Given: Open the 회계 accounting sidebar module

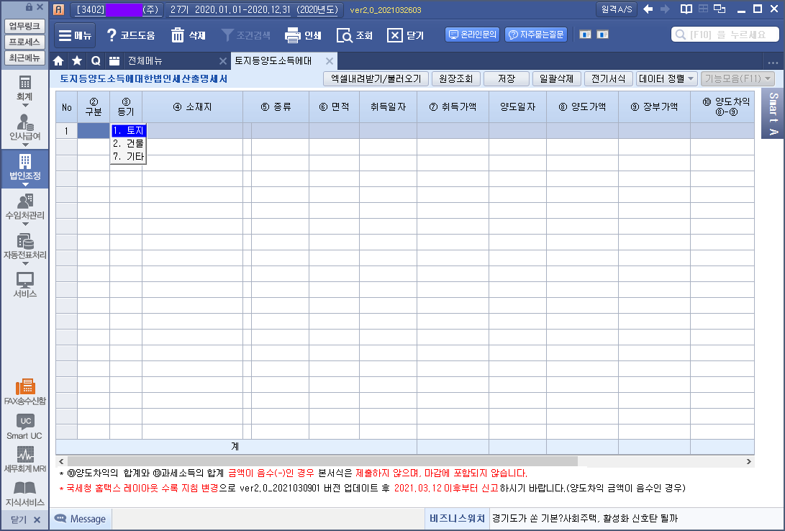Looking at the screenshot, I should click(24, 87).
